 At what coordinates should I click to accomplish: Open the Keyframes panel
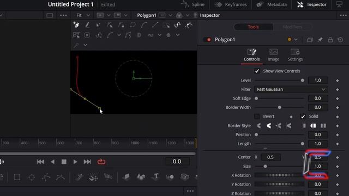[230, 4]
